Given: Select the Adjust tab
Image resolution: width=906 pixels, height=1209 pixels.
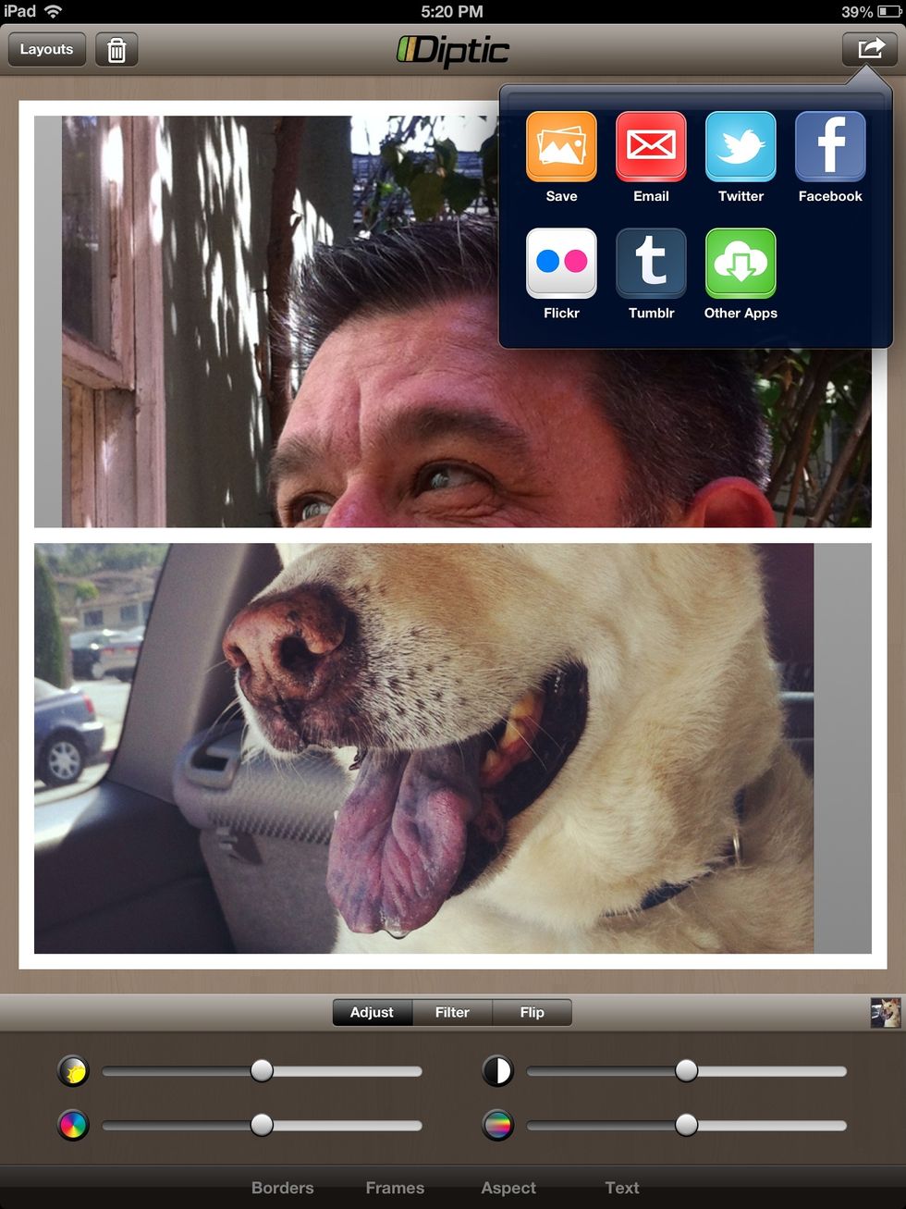Looking at the screenshot, I should pos(372,1012).
